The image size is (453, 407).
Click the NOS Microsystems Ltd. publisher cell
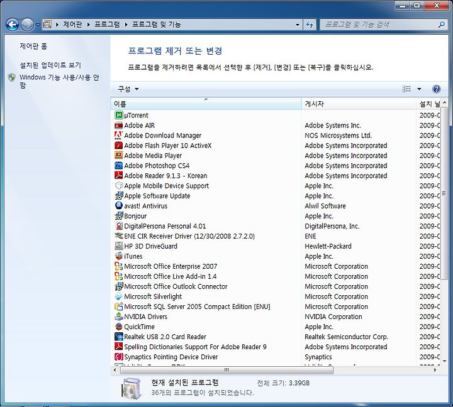tap(338, 135)
